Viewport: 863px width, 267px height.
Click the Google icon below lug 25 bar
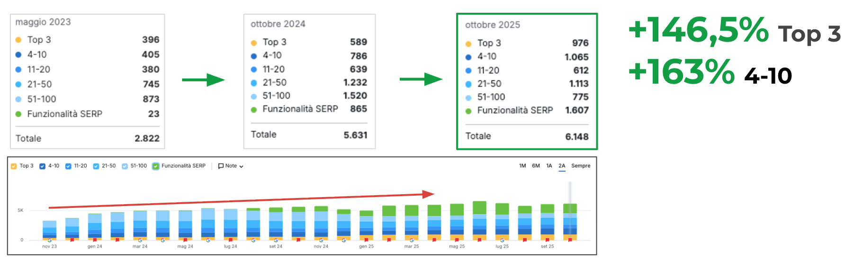click(502, 240)
